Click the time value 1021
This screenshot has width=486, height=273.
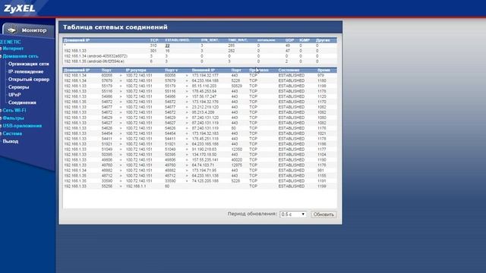(321, 133)
